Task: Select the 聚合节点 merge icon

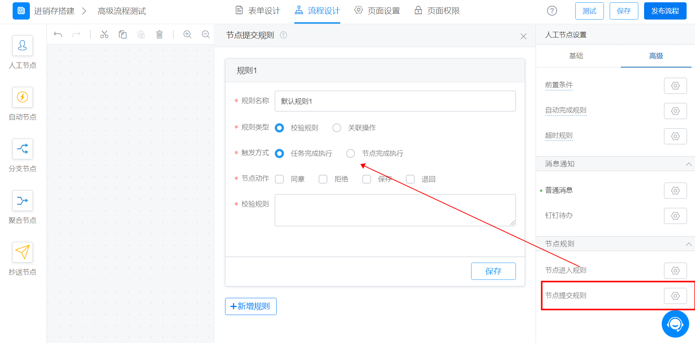Action: coord(23,201)
